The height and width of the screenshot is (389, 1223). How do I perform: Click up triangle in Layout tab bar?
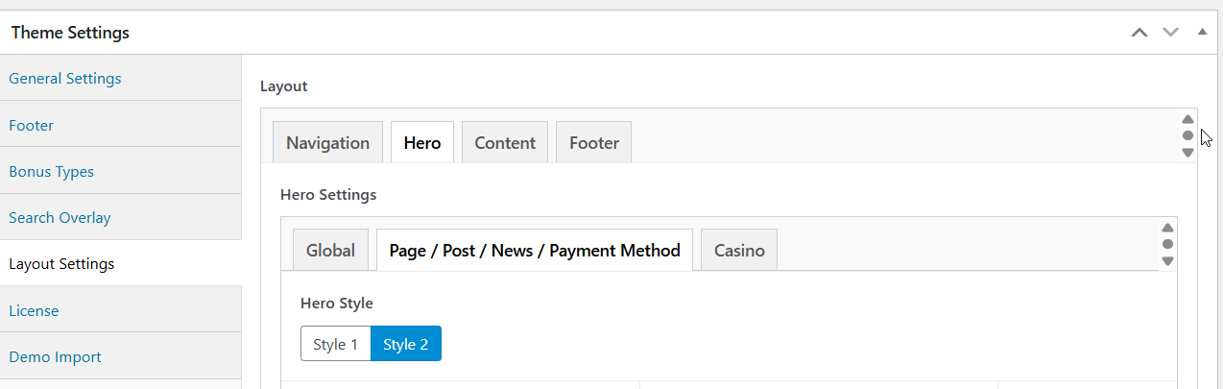click(1187, 120)
